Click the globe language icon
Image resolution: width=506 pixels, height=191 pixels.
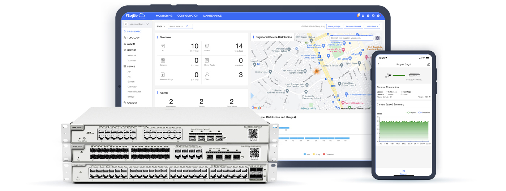(373, 16)
